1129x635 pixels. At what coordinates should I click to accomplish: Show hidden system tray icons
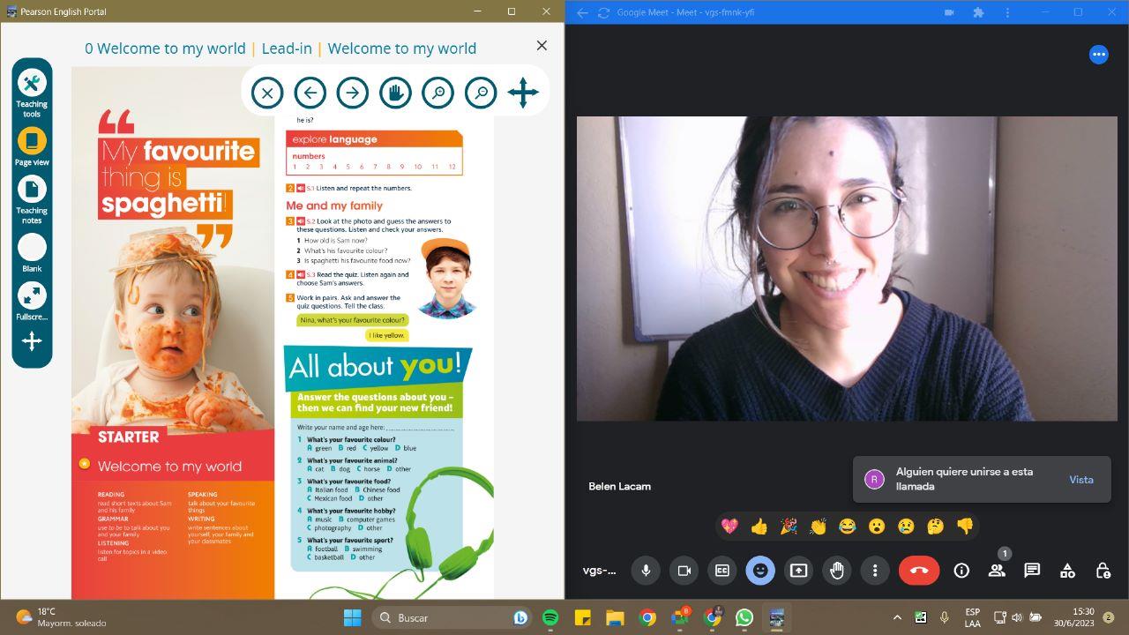click(x=897, y=617)
